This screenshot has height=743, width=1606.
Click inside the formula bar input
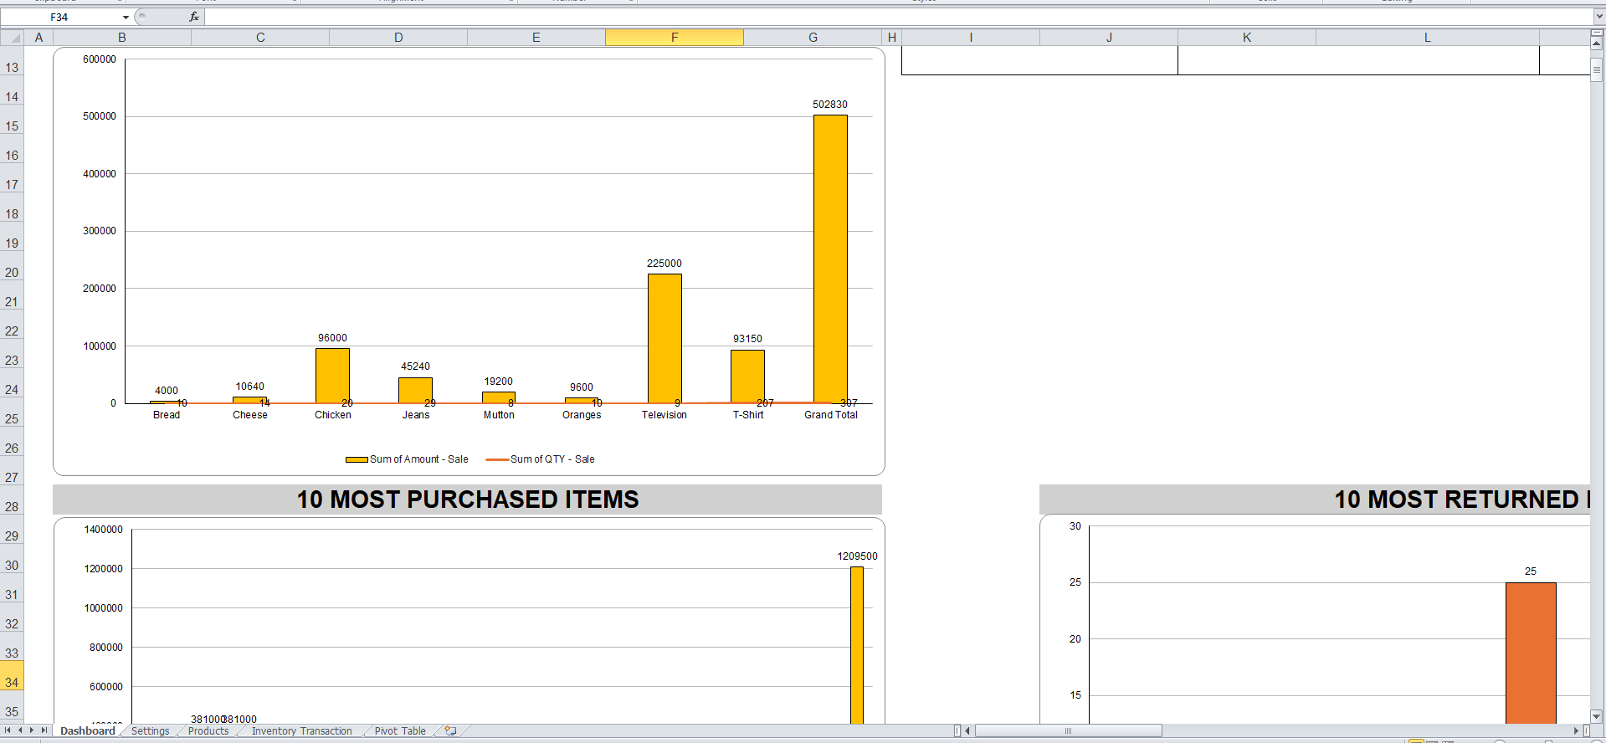point(899,17)
